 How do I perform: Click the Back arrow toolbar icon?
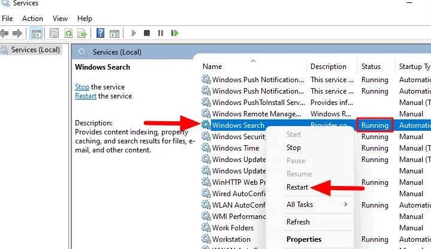pyautogui.click(x=4, y=33)
